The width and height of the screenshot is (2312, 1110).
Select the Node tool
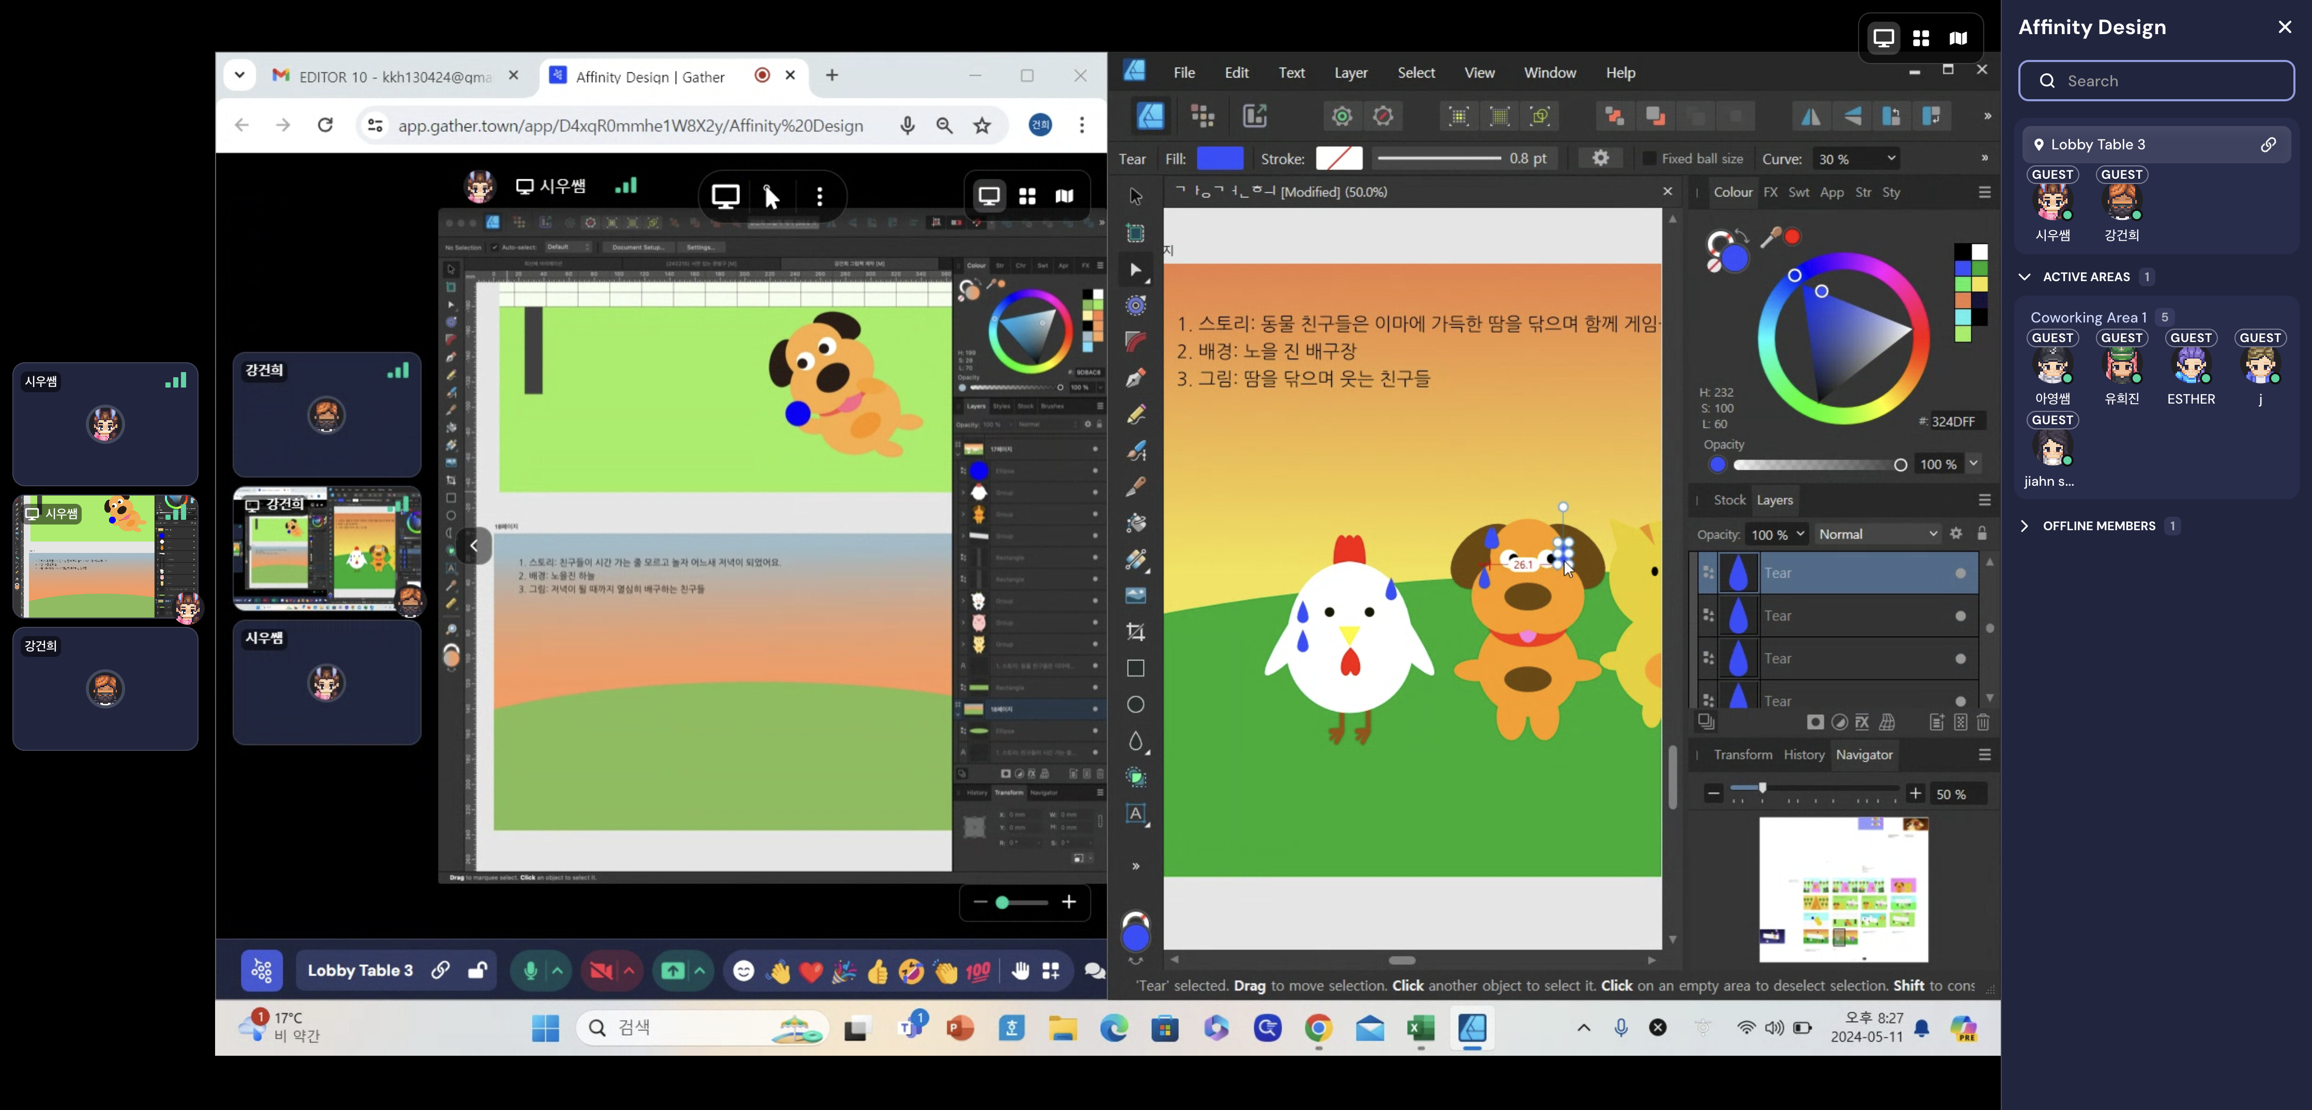(x=1135, y=270)
